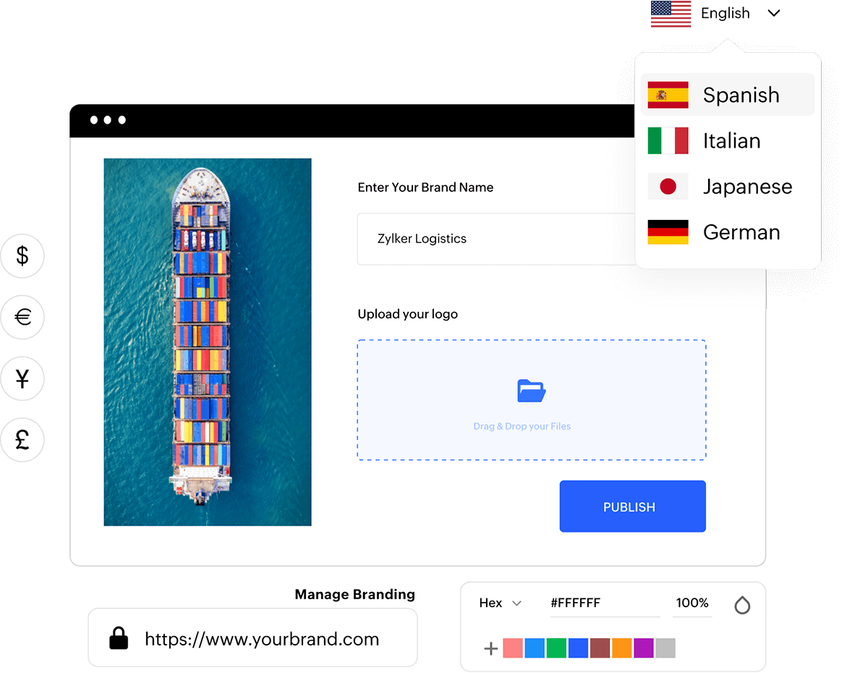This screenshot has height=673, width=868.
Task: Add a new color with plus icon
Action: pos(490,648)
